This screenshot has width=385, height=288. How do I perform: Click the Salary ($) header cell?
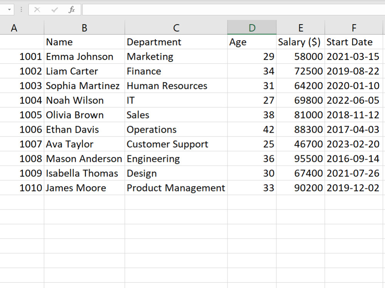pyautogui.click(x=301, y=42)
